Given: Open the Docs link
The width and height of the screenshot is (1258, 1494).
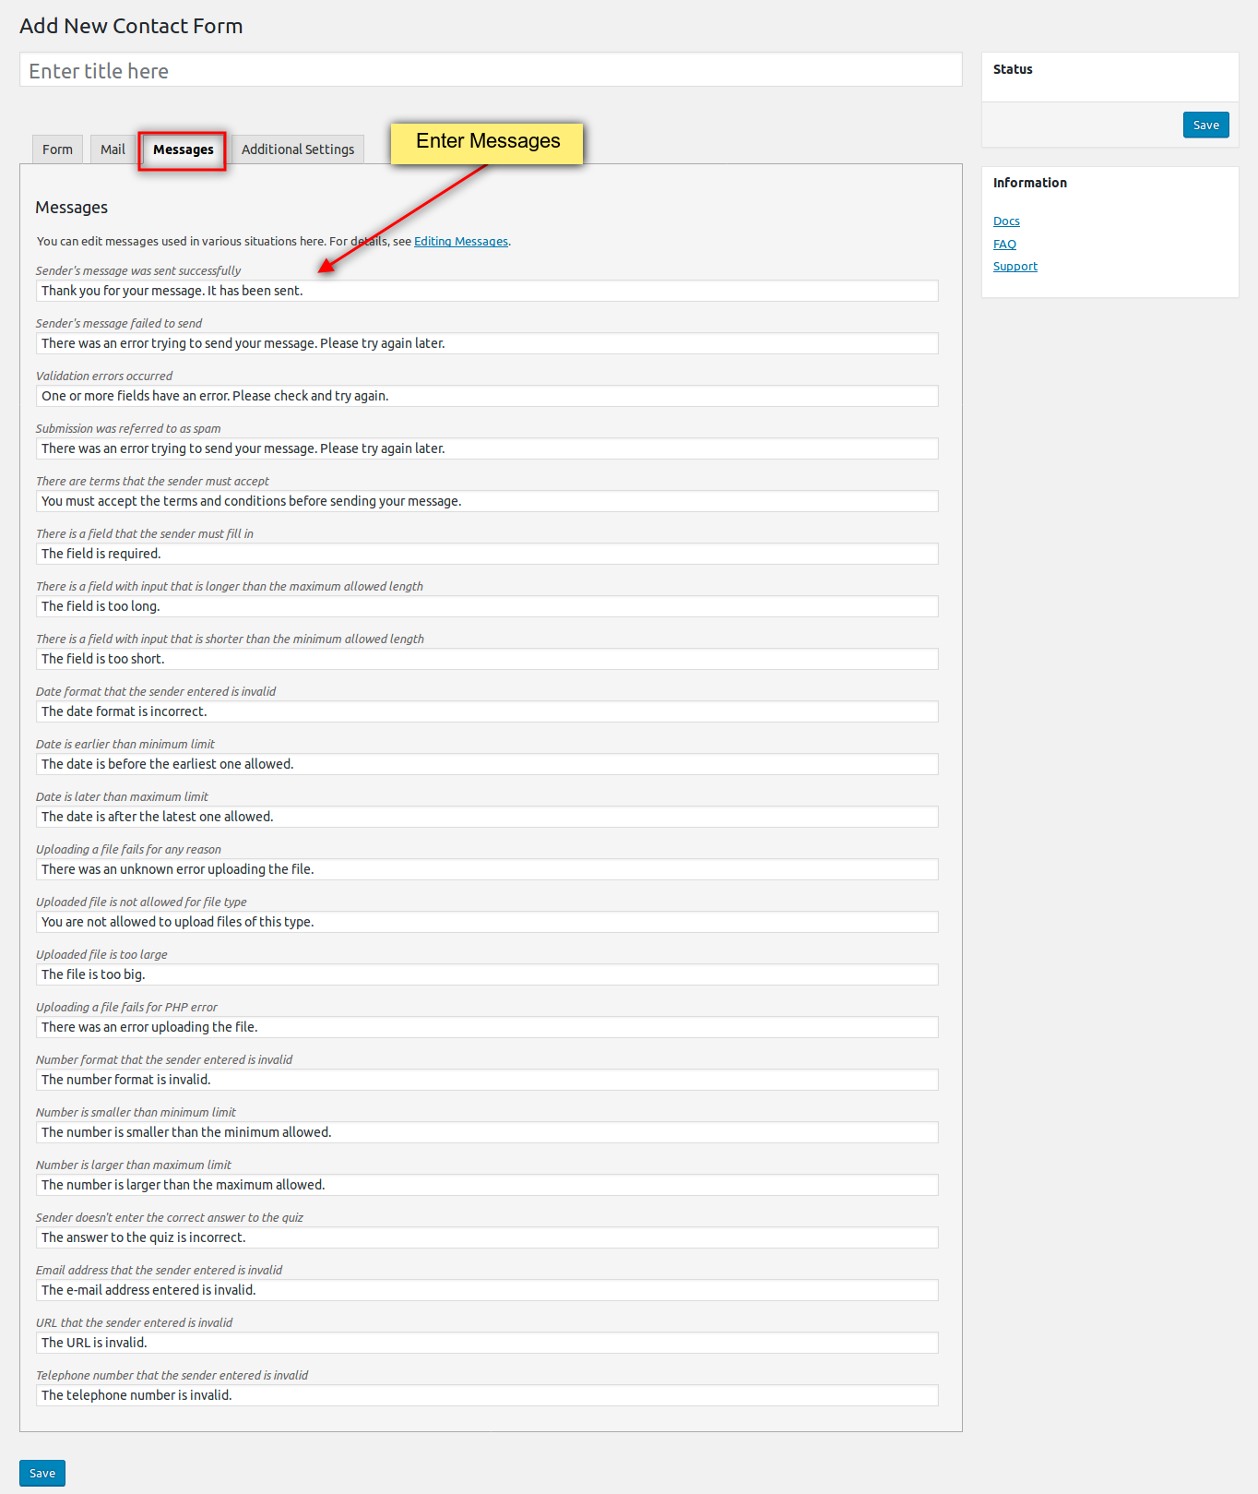Looking at the screenshot, I should pyautogui.click(x=1005, y=221).
